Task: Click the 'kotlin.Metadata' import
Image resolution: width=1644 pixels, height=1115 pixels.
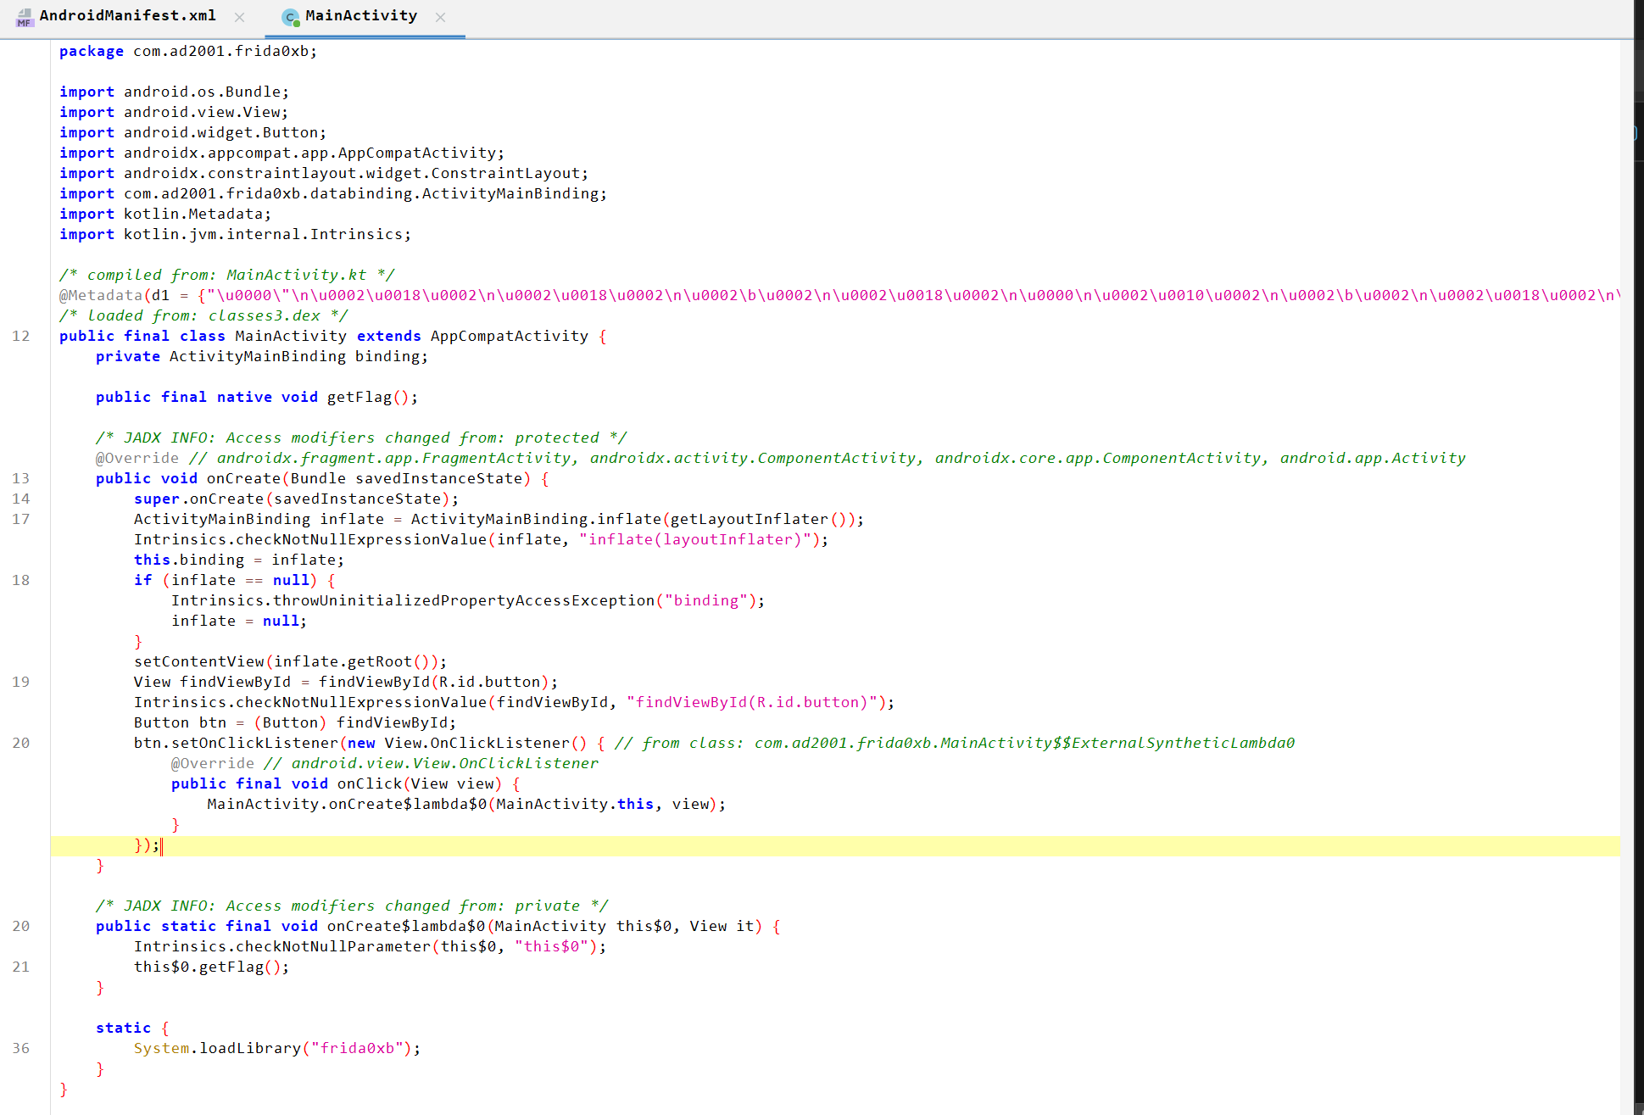Action: pos(192,214)
